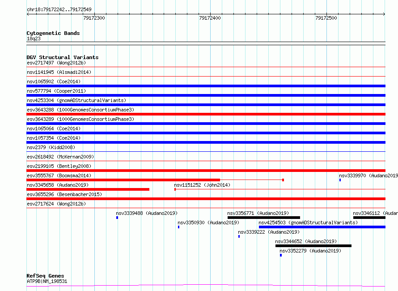The height and width of the screenshot is (291, 398).
Task: Select the black nsv3344652 variant bar
Action: 313,246
